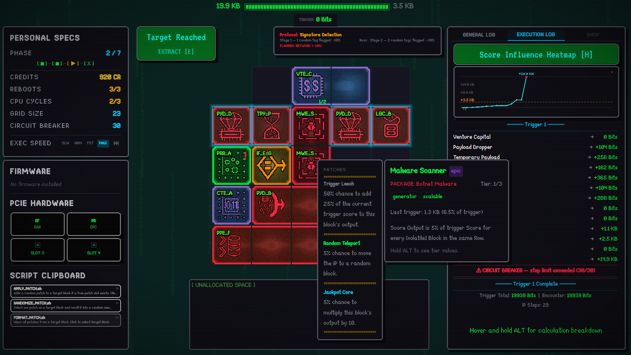Click empty hardware Slot 4

click(94, 249)
